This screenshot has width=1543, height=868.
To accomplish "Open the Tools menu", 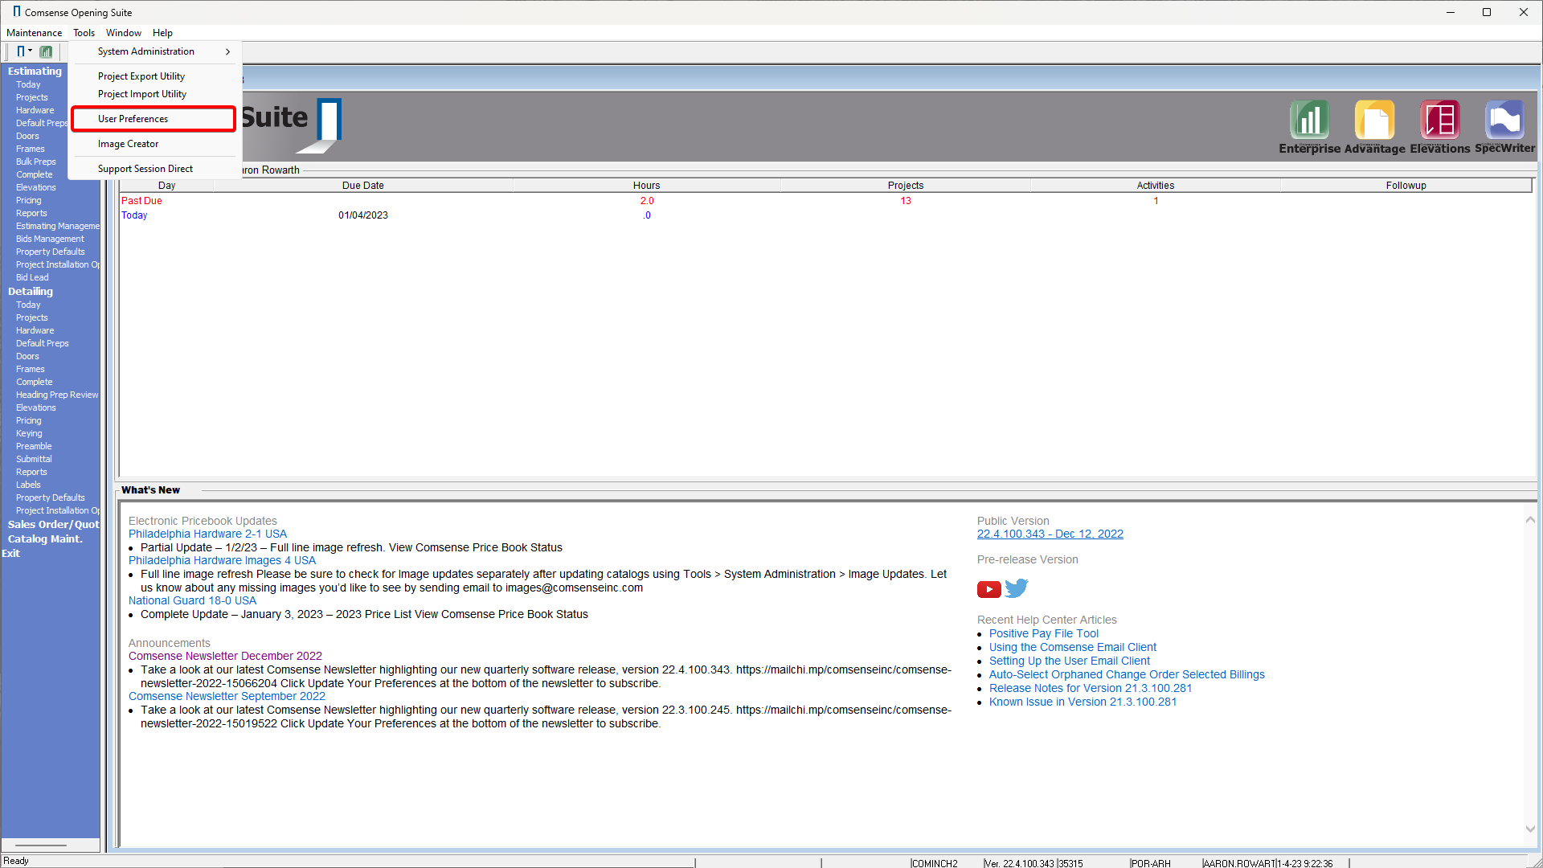I will 84,33.
